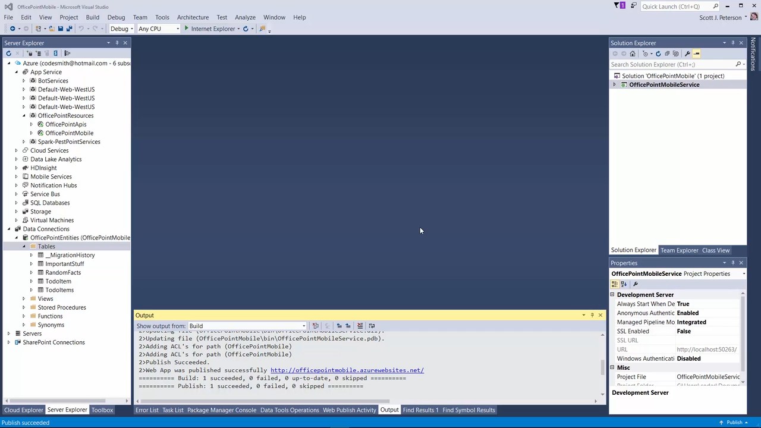Expand OfficePointMobileService project node
This screenshot has width=761, height=428.
pos(615,84)
